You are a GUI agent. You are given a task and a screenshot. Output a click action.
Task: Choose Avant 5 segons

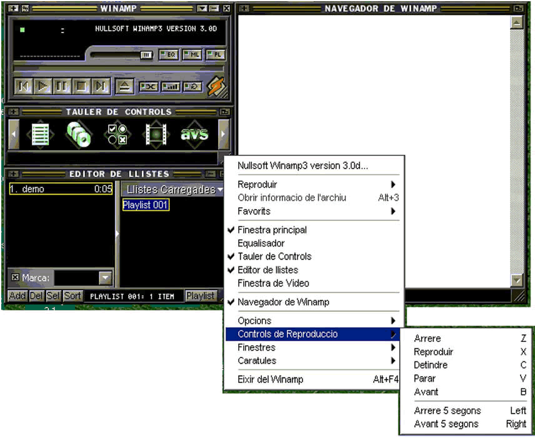pyautogui.click(x=466, y=424)
